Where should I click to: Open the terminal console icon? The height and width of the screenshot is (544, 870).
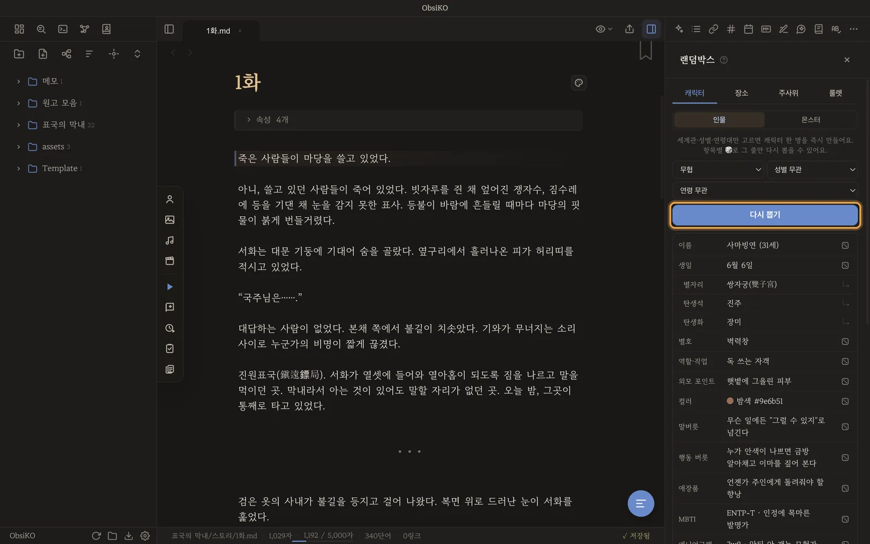pos(63,29)
